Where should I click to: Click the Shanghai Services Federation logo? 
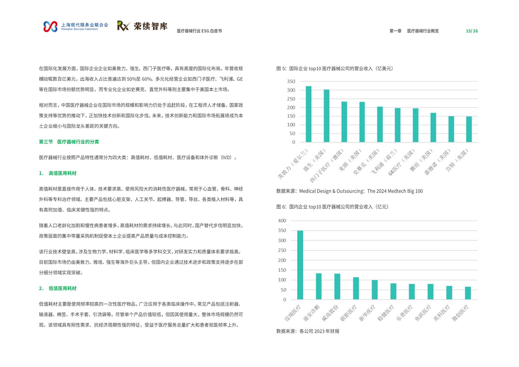pos(76,26)
